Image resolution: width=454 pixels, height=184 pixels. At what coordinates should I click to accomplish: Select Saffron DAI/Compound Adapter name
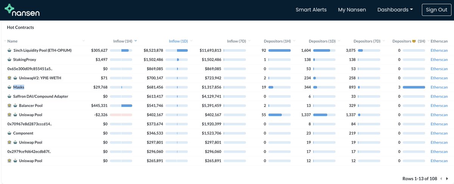coord(40,96)
